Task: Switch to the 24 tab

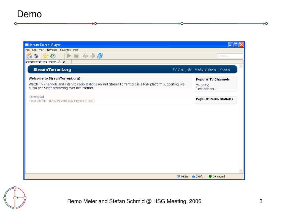Action: 67,62
